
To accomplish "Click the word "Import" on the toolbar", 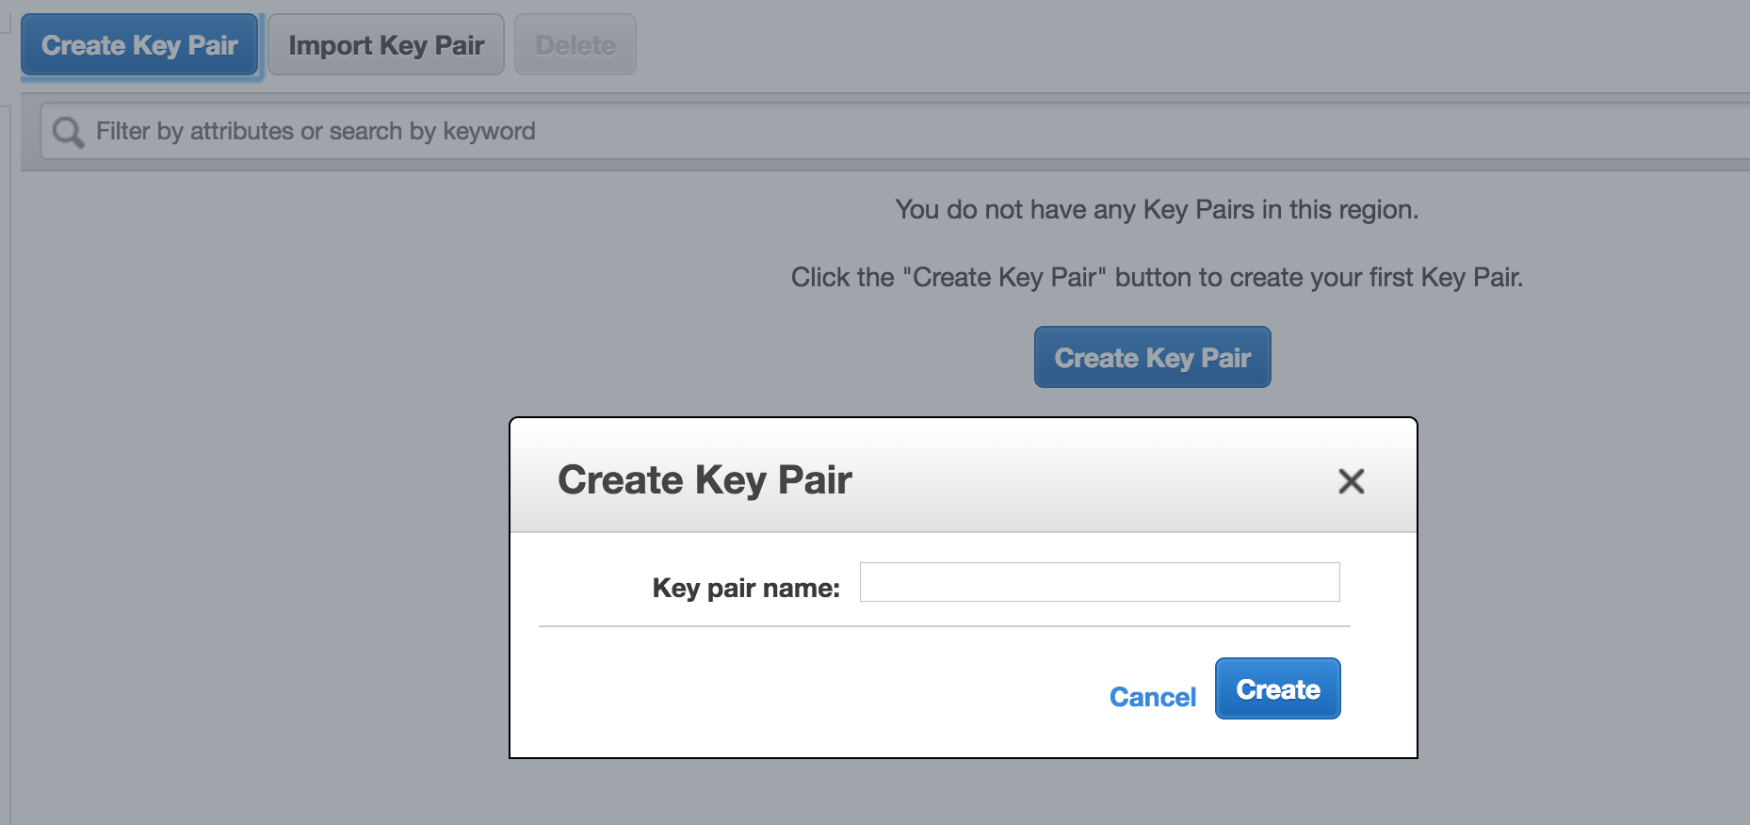I will [331, 45].
